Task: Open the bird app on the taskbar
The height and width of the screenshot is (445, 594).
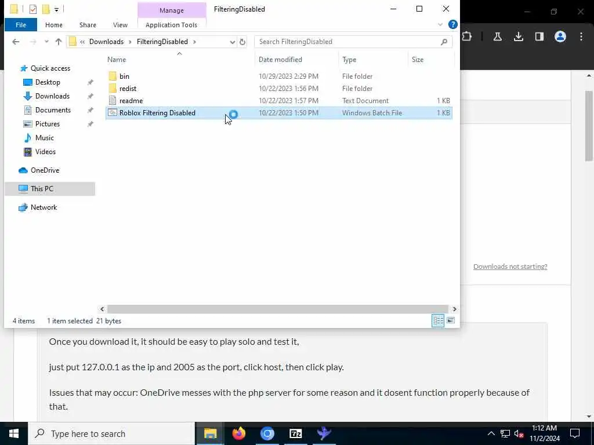Action: pos(324,433)
